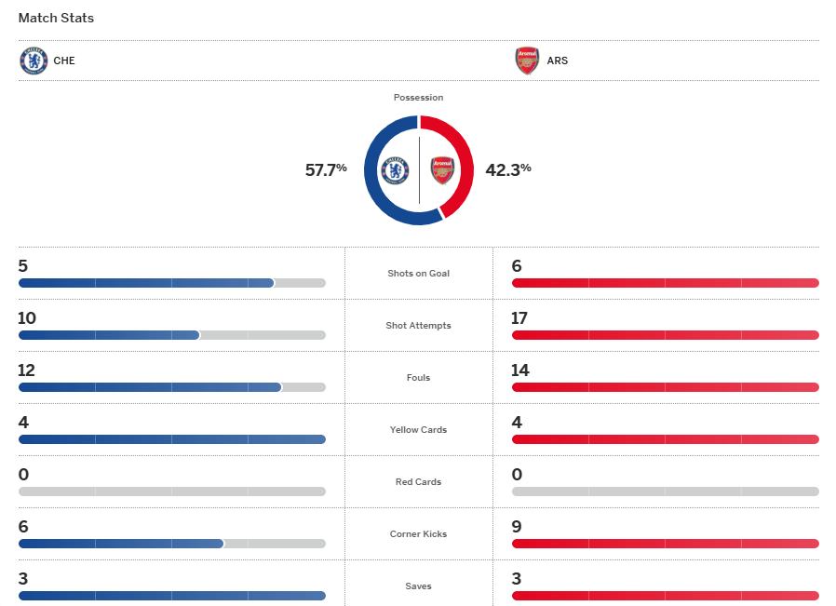Click the Corner Kicks label
Image resolution: width=836 pixels, height=606 pixels.
point(418,534)
